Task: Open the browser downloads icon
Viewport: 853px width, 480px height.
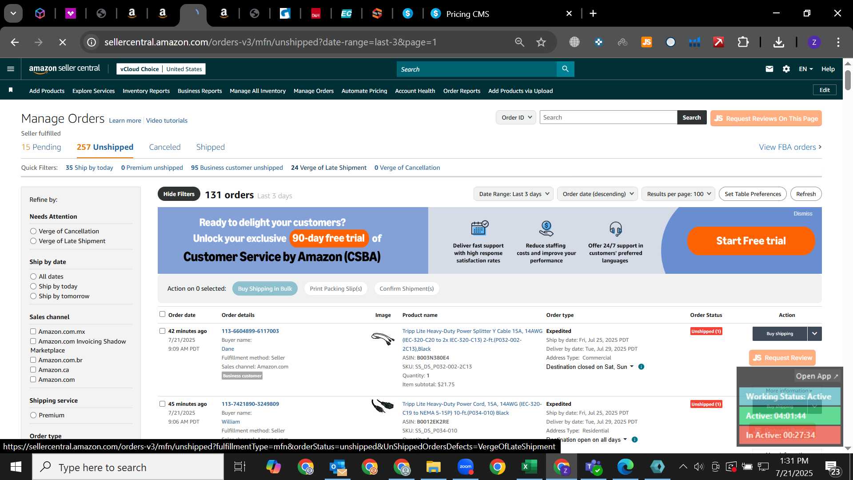Action: [778, 42]
